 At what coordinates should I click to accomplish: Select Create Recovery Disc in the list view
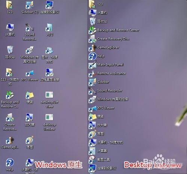pyautogui.click(x=109, y=39)
